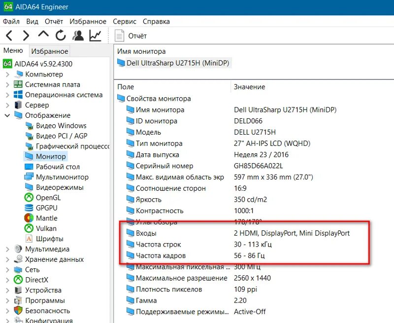Click the Сервер tower icon
Viewport: 394px width, 323px height.
tap(18, 105)
